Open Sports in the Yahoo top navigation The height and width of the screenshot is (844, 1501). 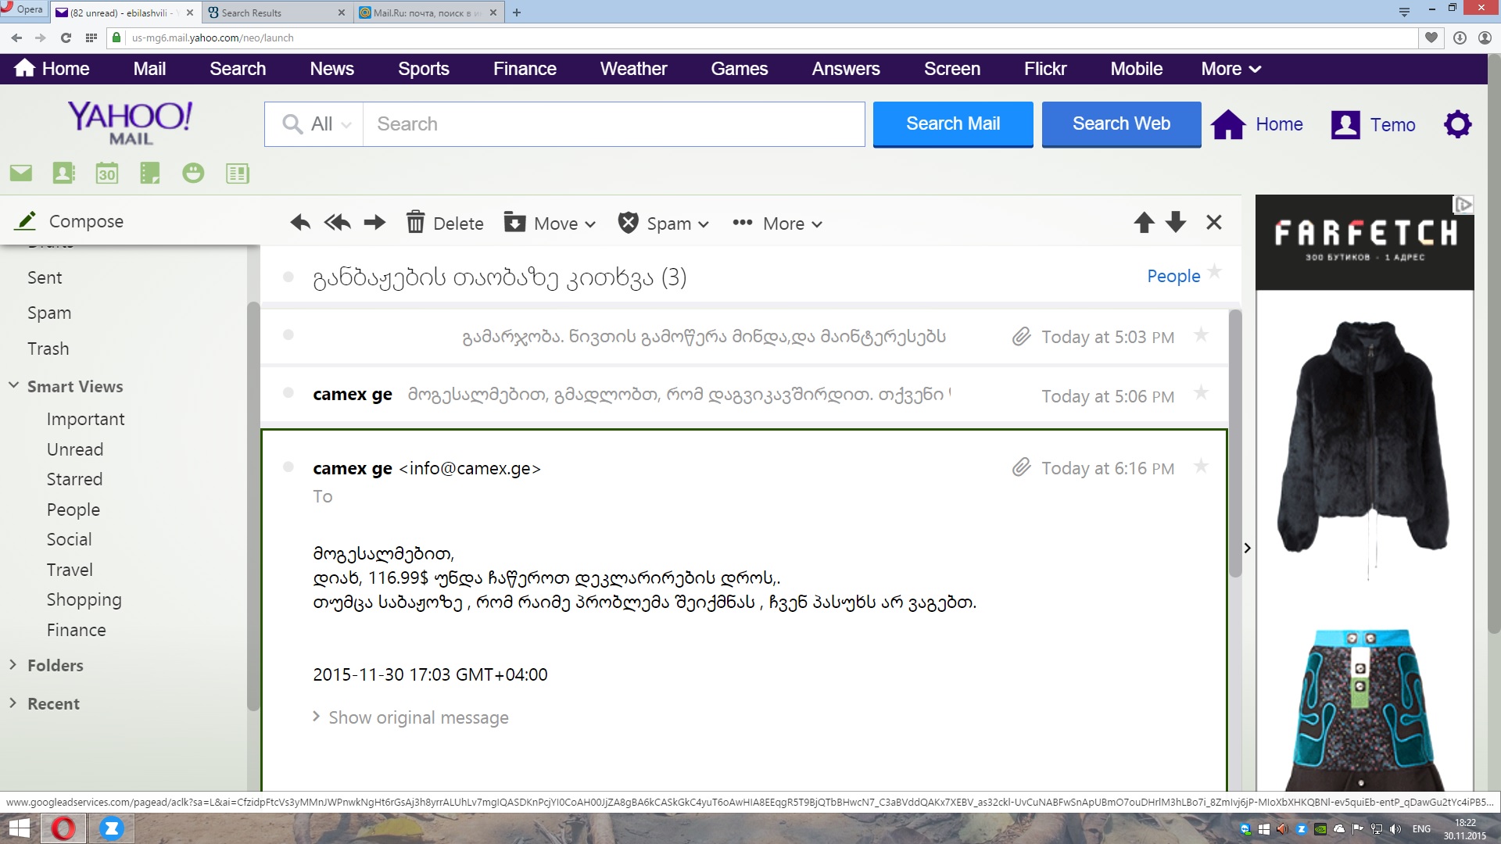(x=424, y=69)
